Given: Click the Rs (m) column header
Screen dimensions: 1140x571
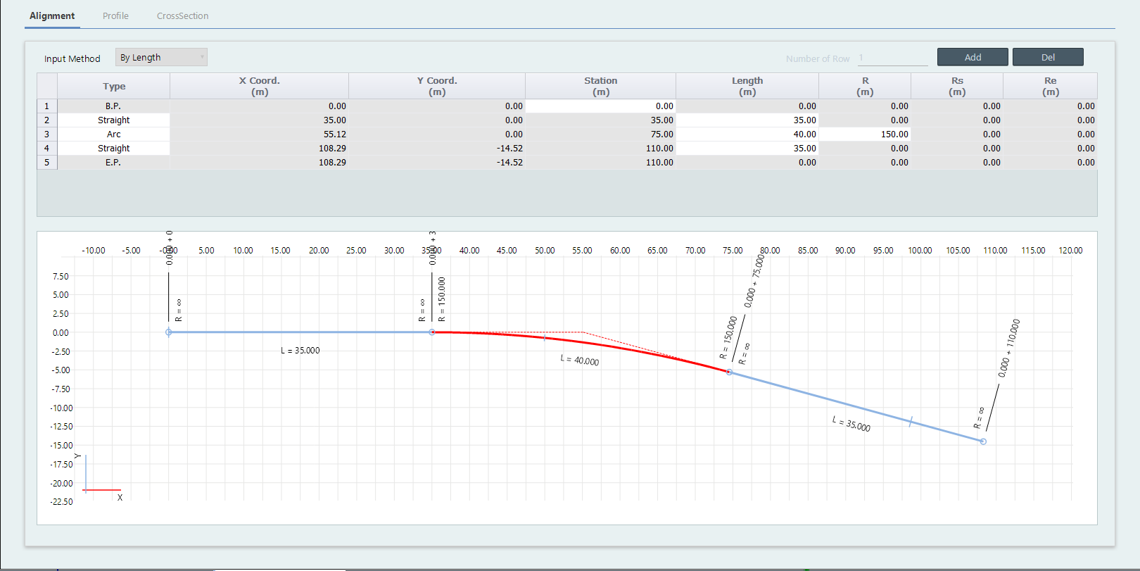Looking at the screenshot, I should click(957, 86).
